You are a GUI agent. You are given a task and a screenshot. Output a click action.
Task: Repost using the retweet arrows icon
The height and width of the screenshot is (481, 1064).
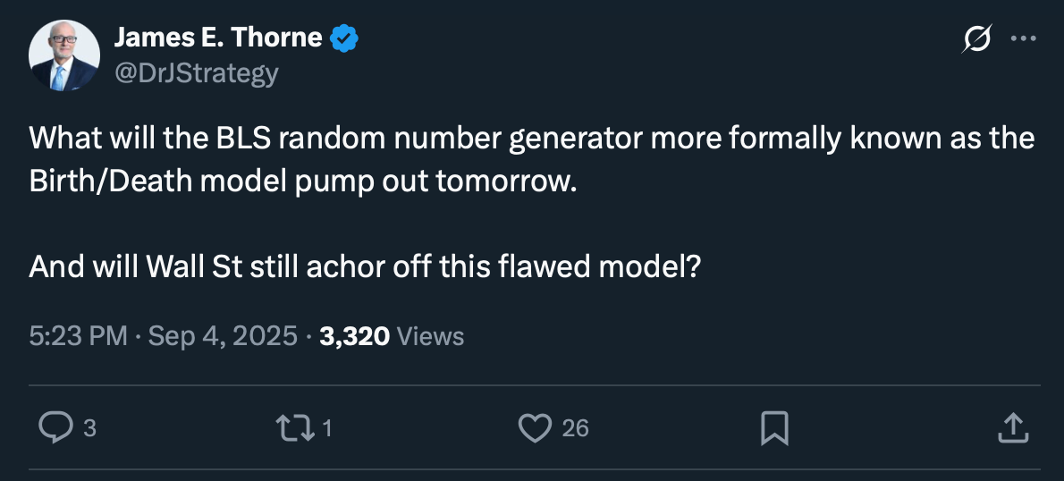click(x=296, y=428)
